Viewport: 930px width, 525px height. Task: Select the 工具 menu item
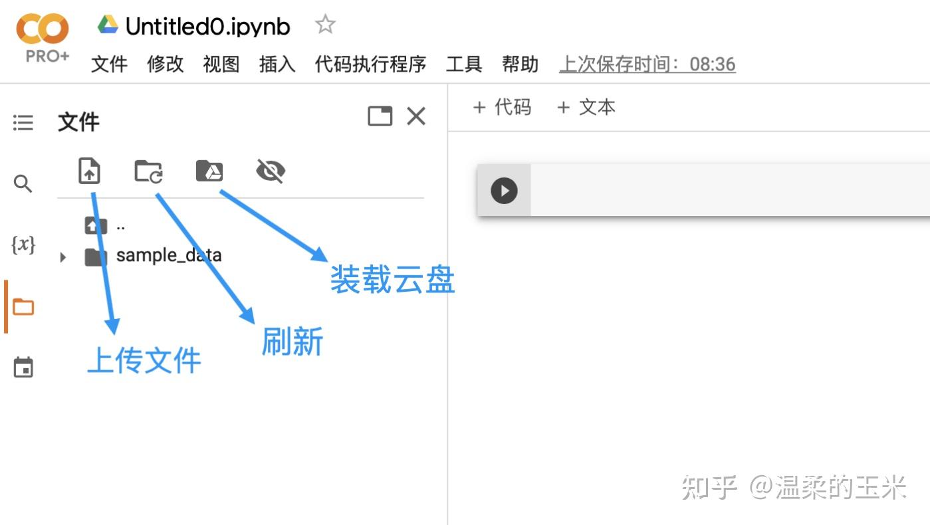pyautogui.click(x=463, y=64)
